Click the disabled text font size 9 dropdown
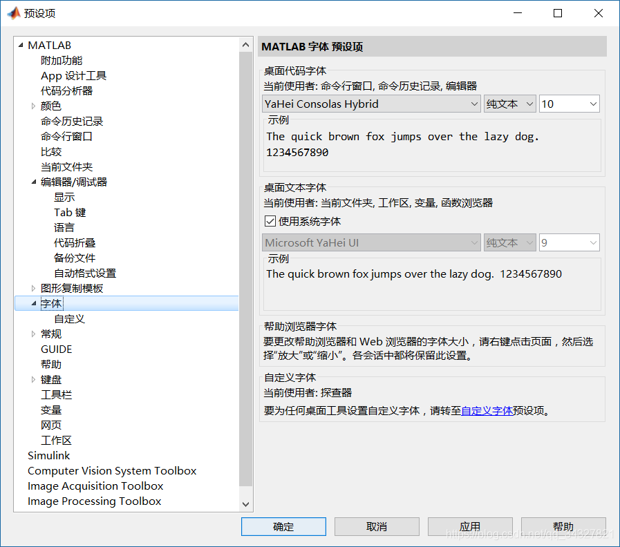 pos(570,242)
